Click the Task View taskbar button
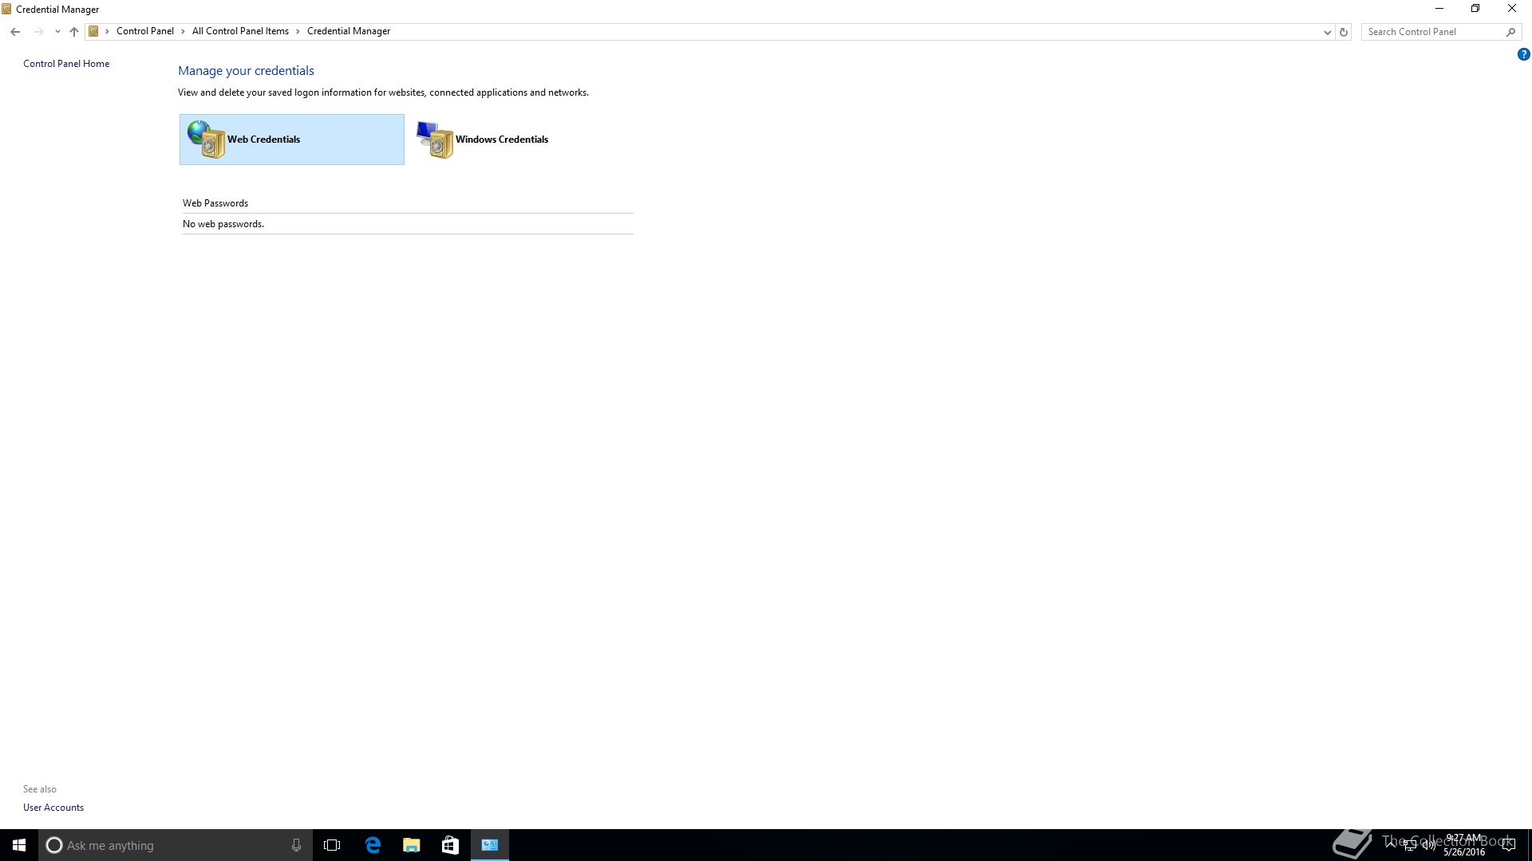This screenshot has height=861, width=1532. click(332, 845)
